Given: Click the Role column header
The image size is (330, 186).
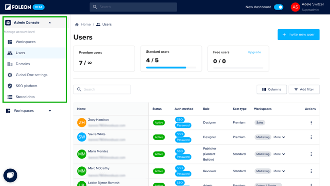Looking at the screenshot, I should tap(206, 109).
